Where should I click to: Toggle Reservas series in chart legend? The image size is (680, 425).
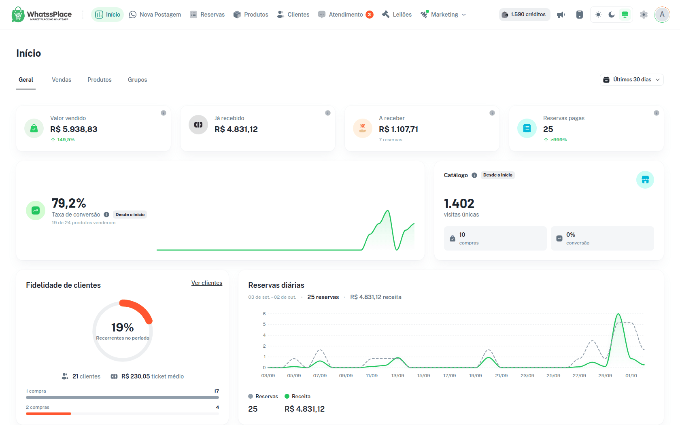(263, 396)
